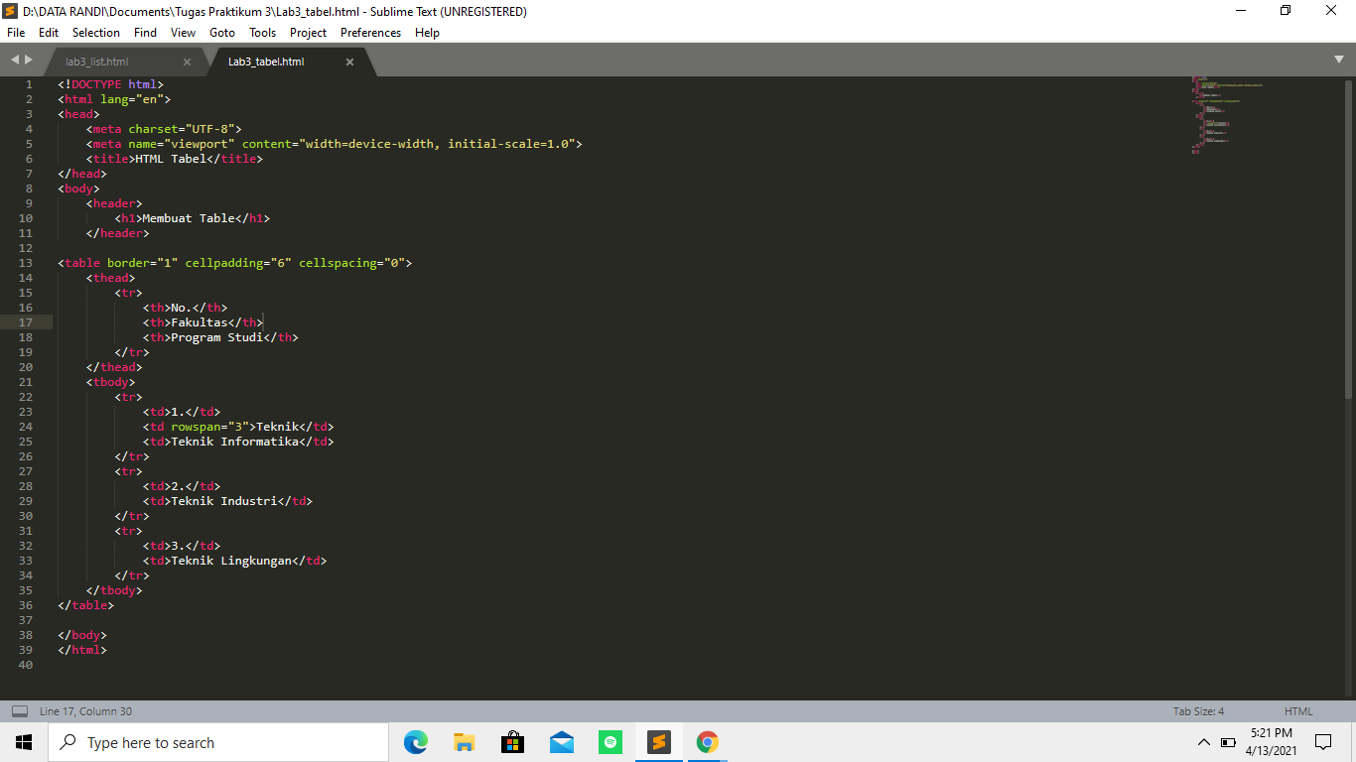Open the Line messaging app from the taskbar
Viewport: 1356px width, 762px height.
(x=610, y=741)
